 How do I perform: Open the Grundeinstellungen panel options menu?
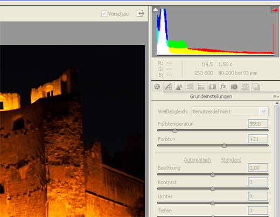coord(276,96)
